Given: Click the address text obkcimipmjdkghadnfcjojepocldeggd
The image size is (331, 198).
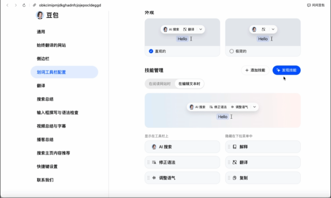Looking at the screenshot, I should pyautogui.click(x=70, y=5).
